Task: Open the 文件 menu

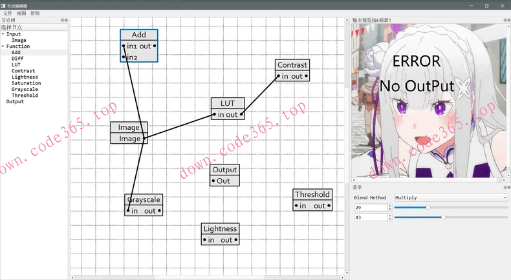Action: (x=8, y=14)
